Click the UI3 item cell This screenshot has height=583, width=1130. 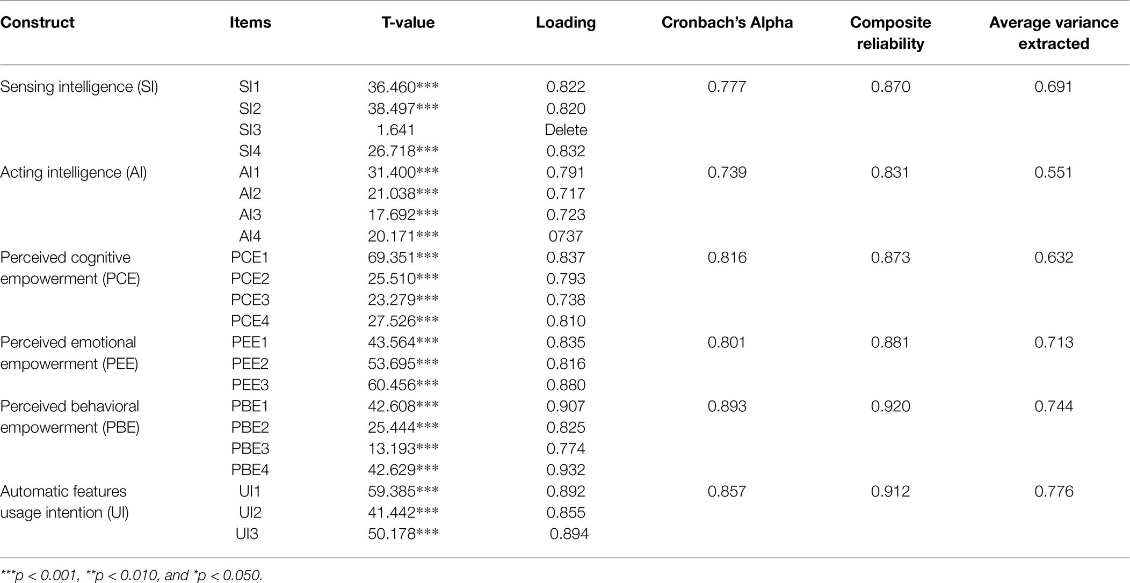[247, 534]
